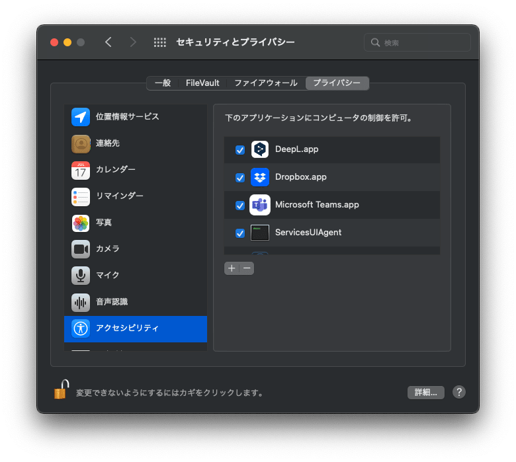
Task: Go forward with the right chevron
Action: tap(133, 42)
